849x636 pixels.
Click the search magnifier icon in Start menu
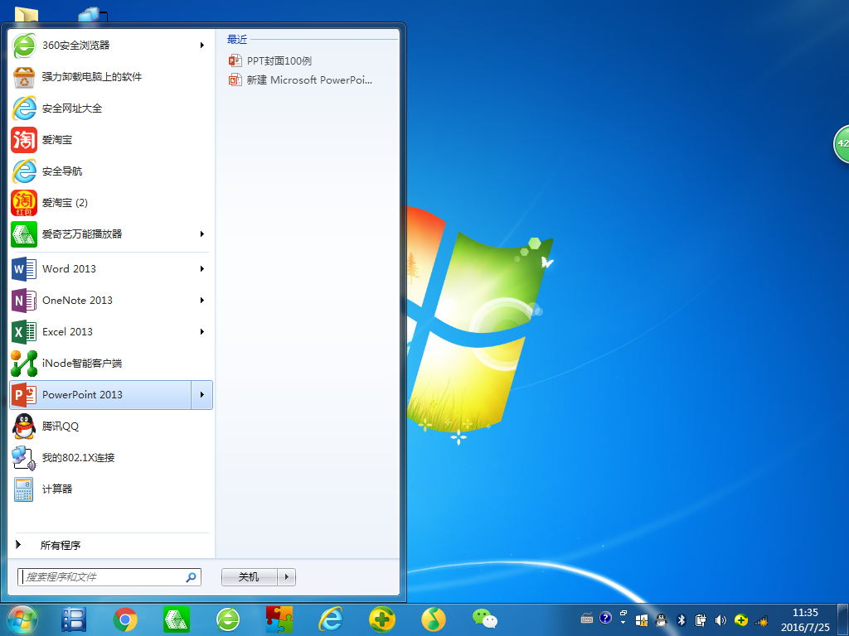coord(192,577)
